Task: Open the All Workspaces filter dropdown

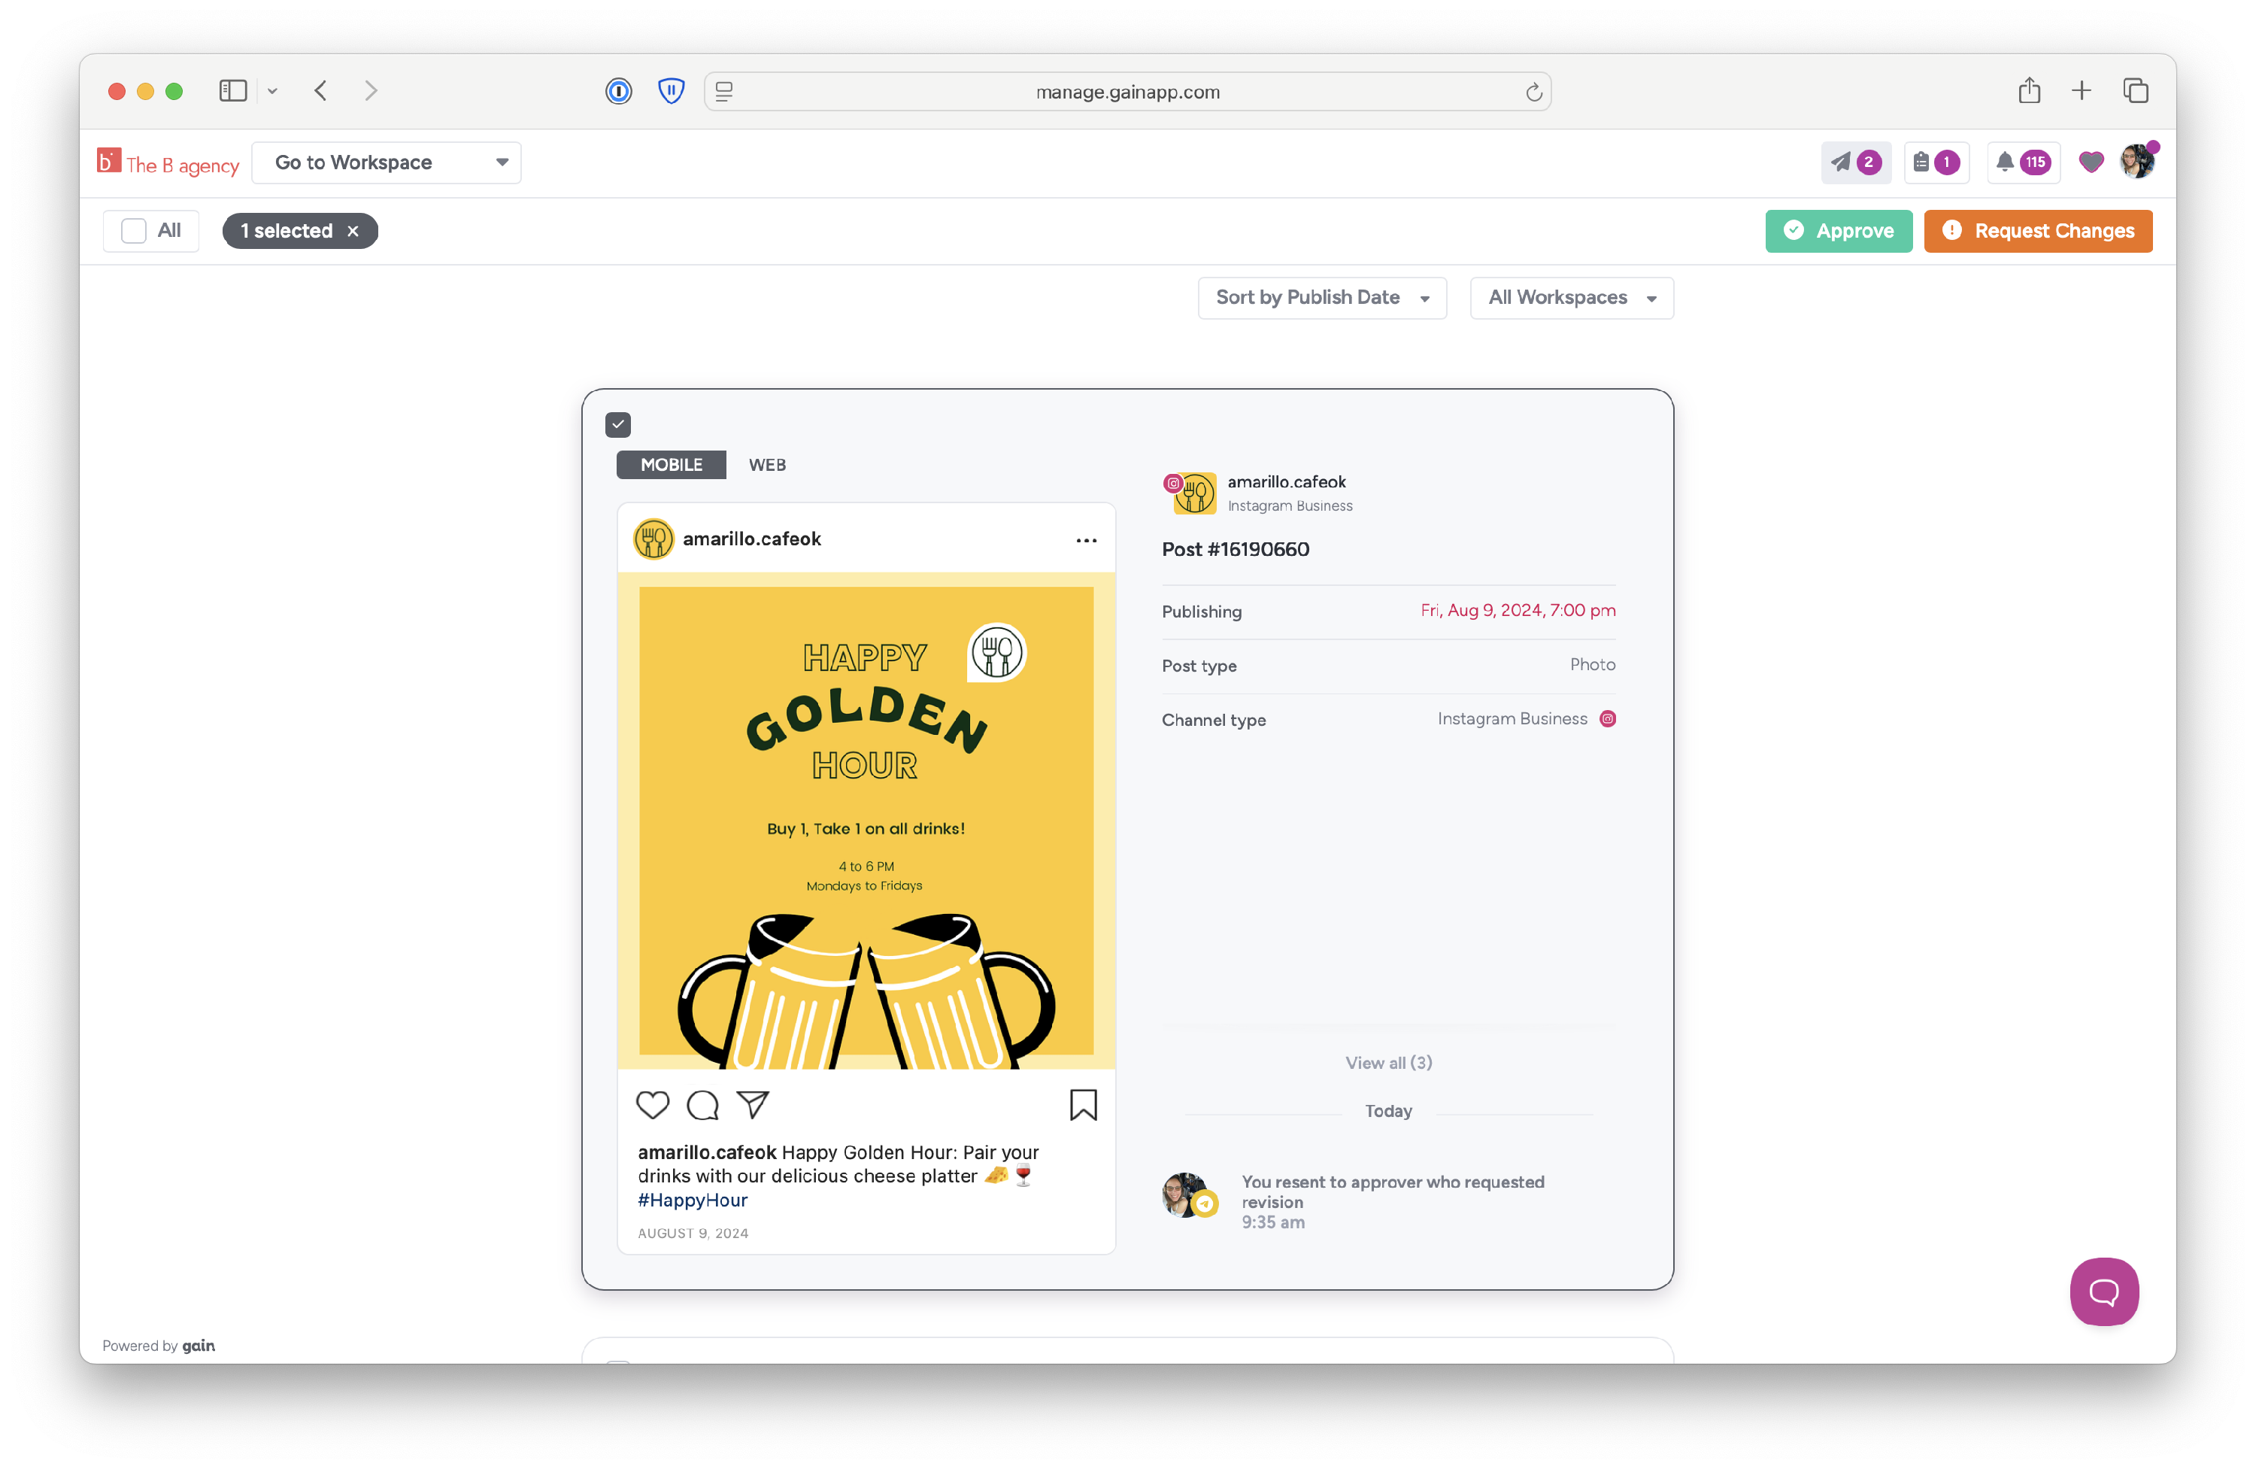Action: coord(1571,298)
